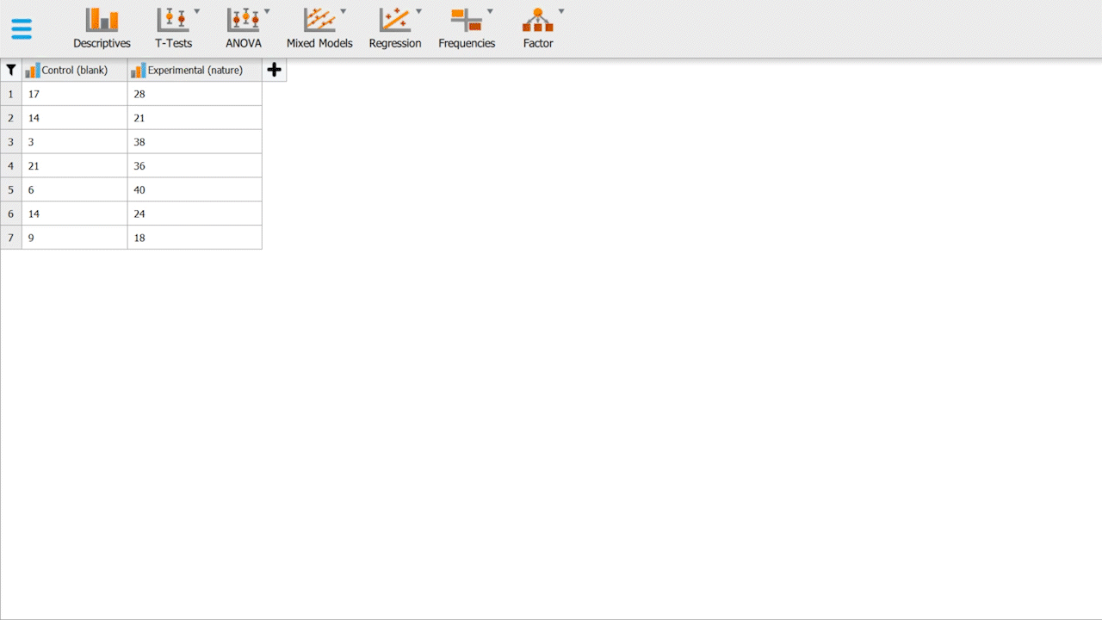Select Control cell with value 6
The image size is (1102, 620).
75,190
